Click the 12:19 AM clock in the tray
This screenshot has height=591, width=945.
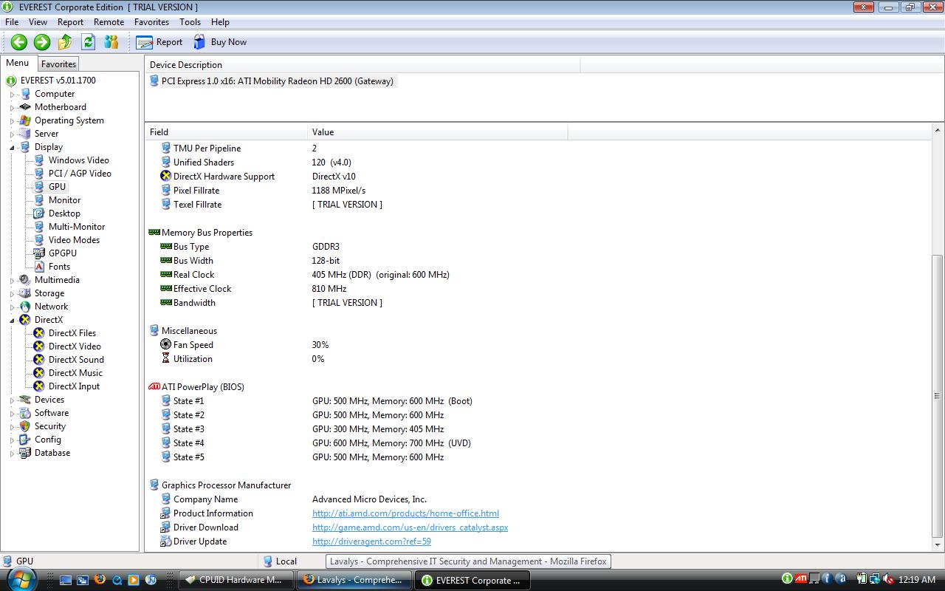click(x=918, y=580)
